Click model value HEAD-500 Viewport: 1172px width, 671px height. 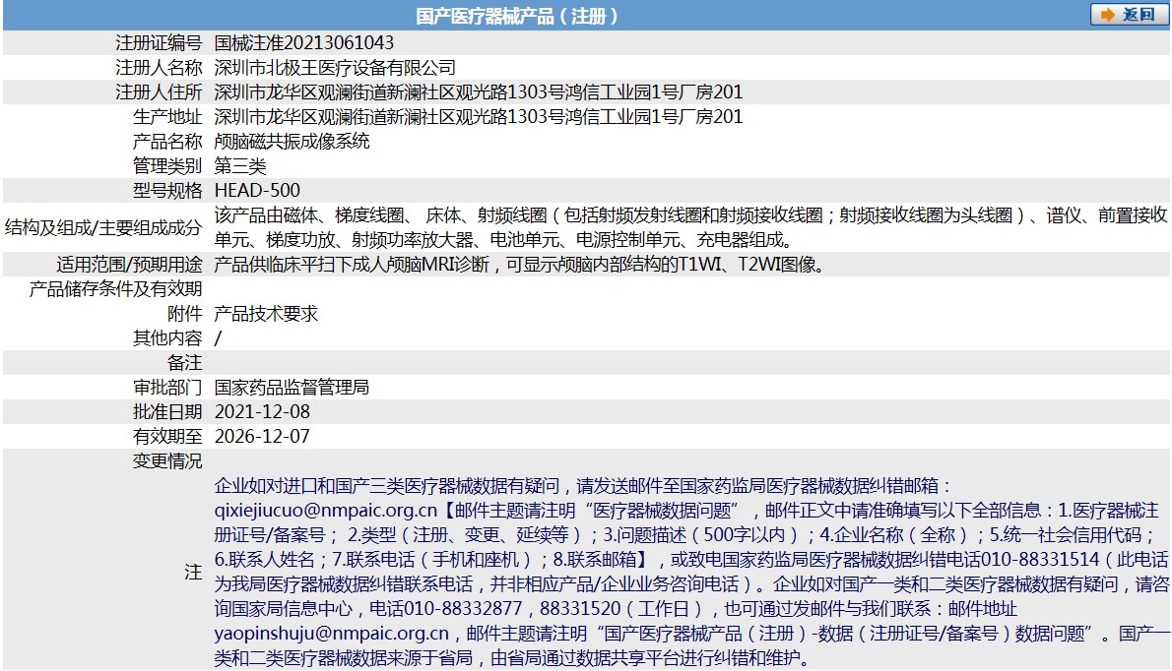point(257,191)
